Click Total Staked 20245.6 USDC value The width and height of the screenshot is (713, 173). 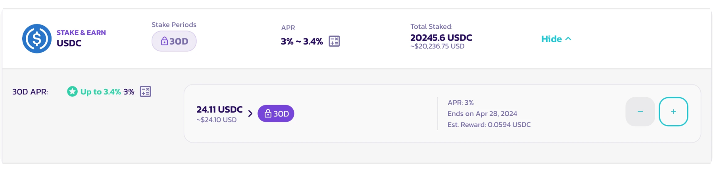441,38
